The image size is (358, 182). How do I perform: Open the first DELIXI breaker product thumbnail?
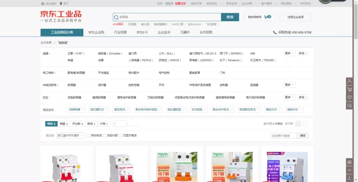pos(66,167)
